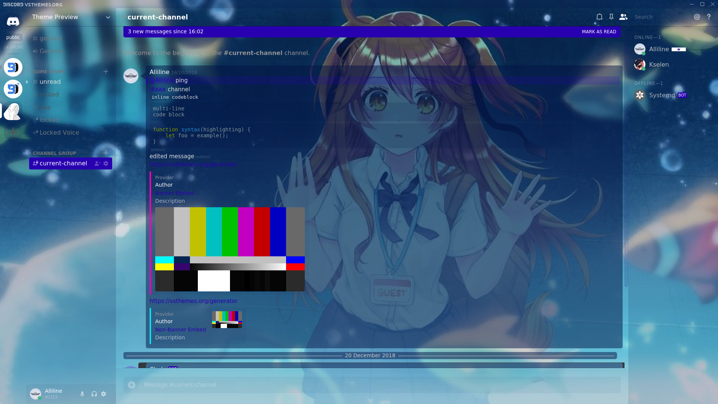Screen dimensions: 718x404
Task: Attach file with plus button in message box
Action: click(x=132, y=385)
